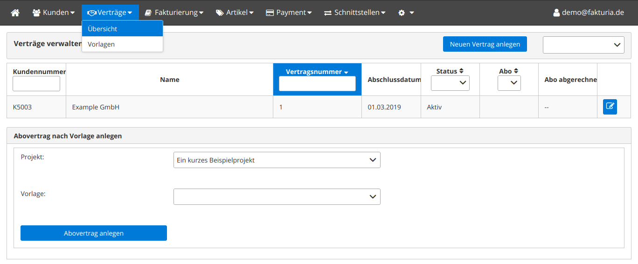Select Übersicht from Verträge dropdown
Viewport: 638px width, 264px height.
pyautogui.click(x=122, y=29)
